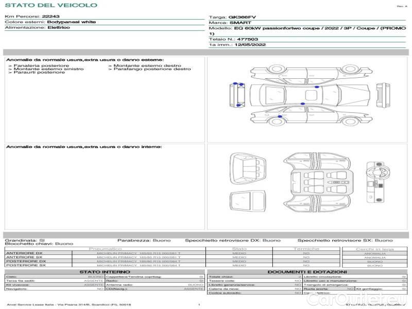Click the STATO DEL VEICOLO title
Viewport: 412px width, 309px height.
(51, 5)
